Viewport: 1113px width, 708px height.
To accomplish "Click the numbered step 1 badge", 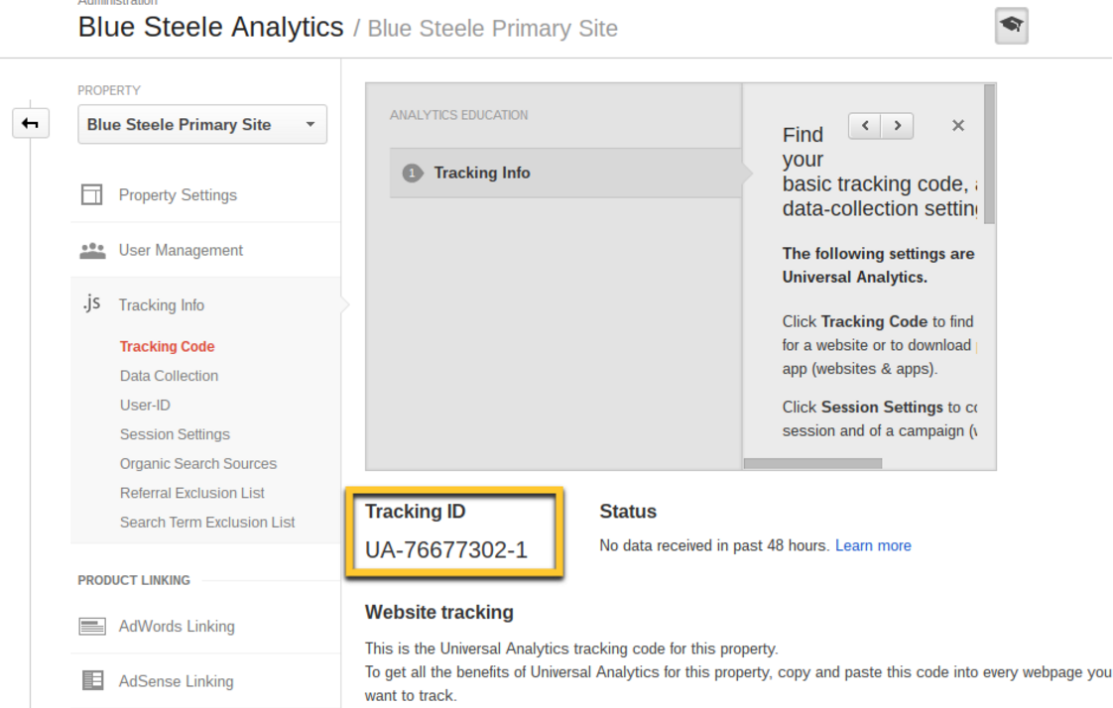I will point(411,173).
